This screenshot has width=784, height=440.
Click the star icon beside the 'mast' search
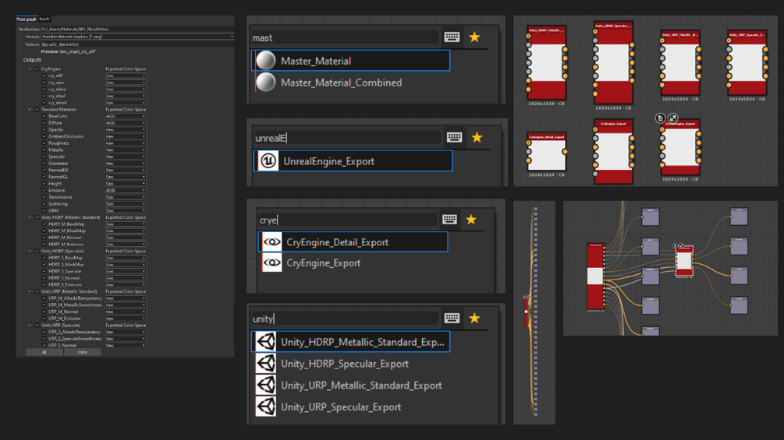click(474, 37)
